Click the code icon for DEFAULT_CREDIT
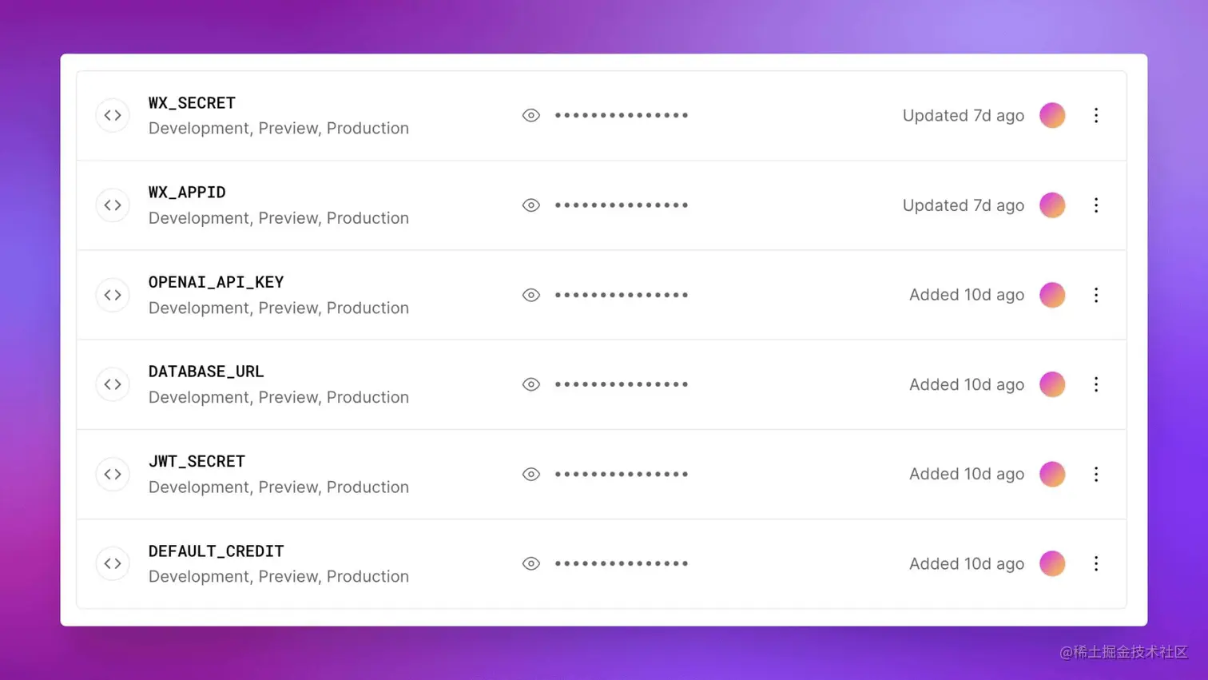Image resolution: width=1208 pixels, height=680 pixels. (113, 563)
